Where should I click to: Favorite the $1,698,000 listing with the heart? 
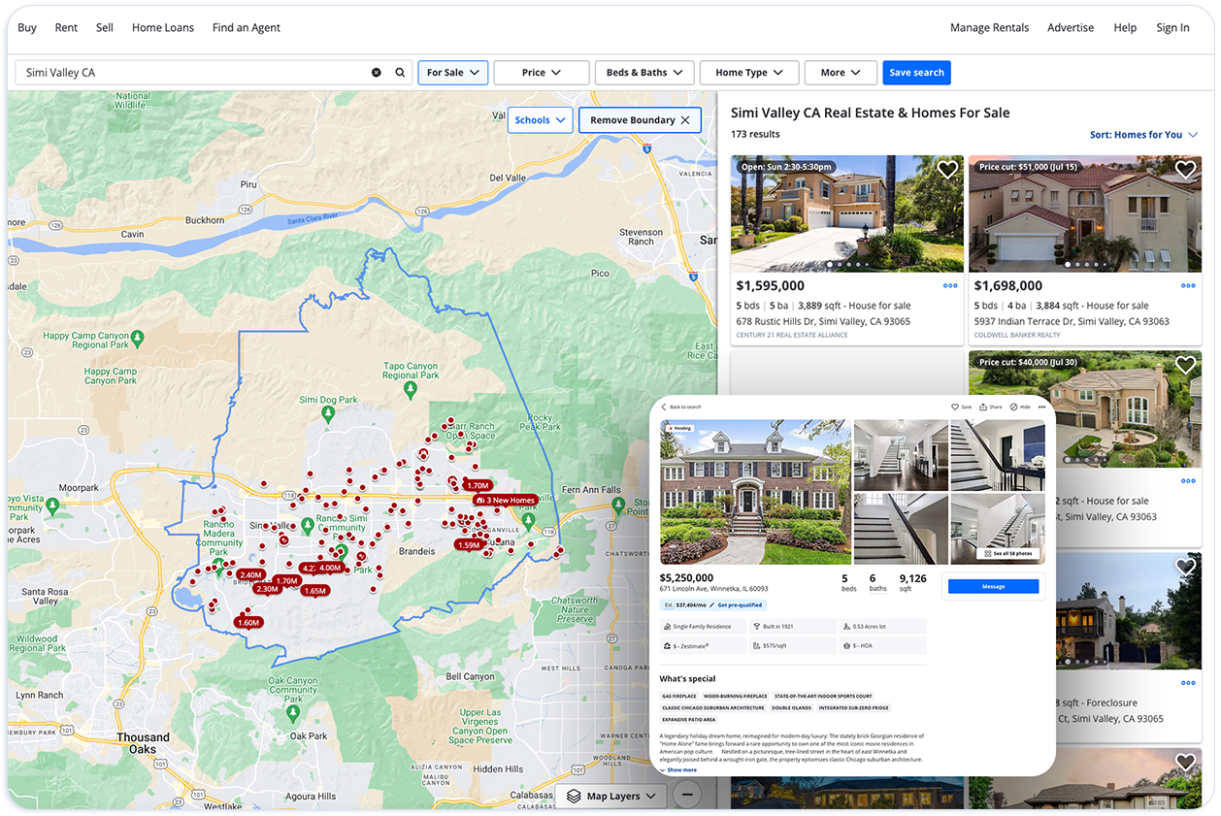tap(1185, 169)
